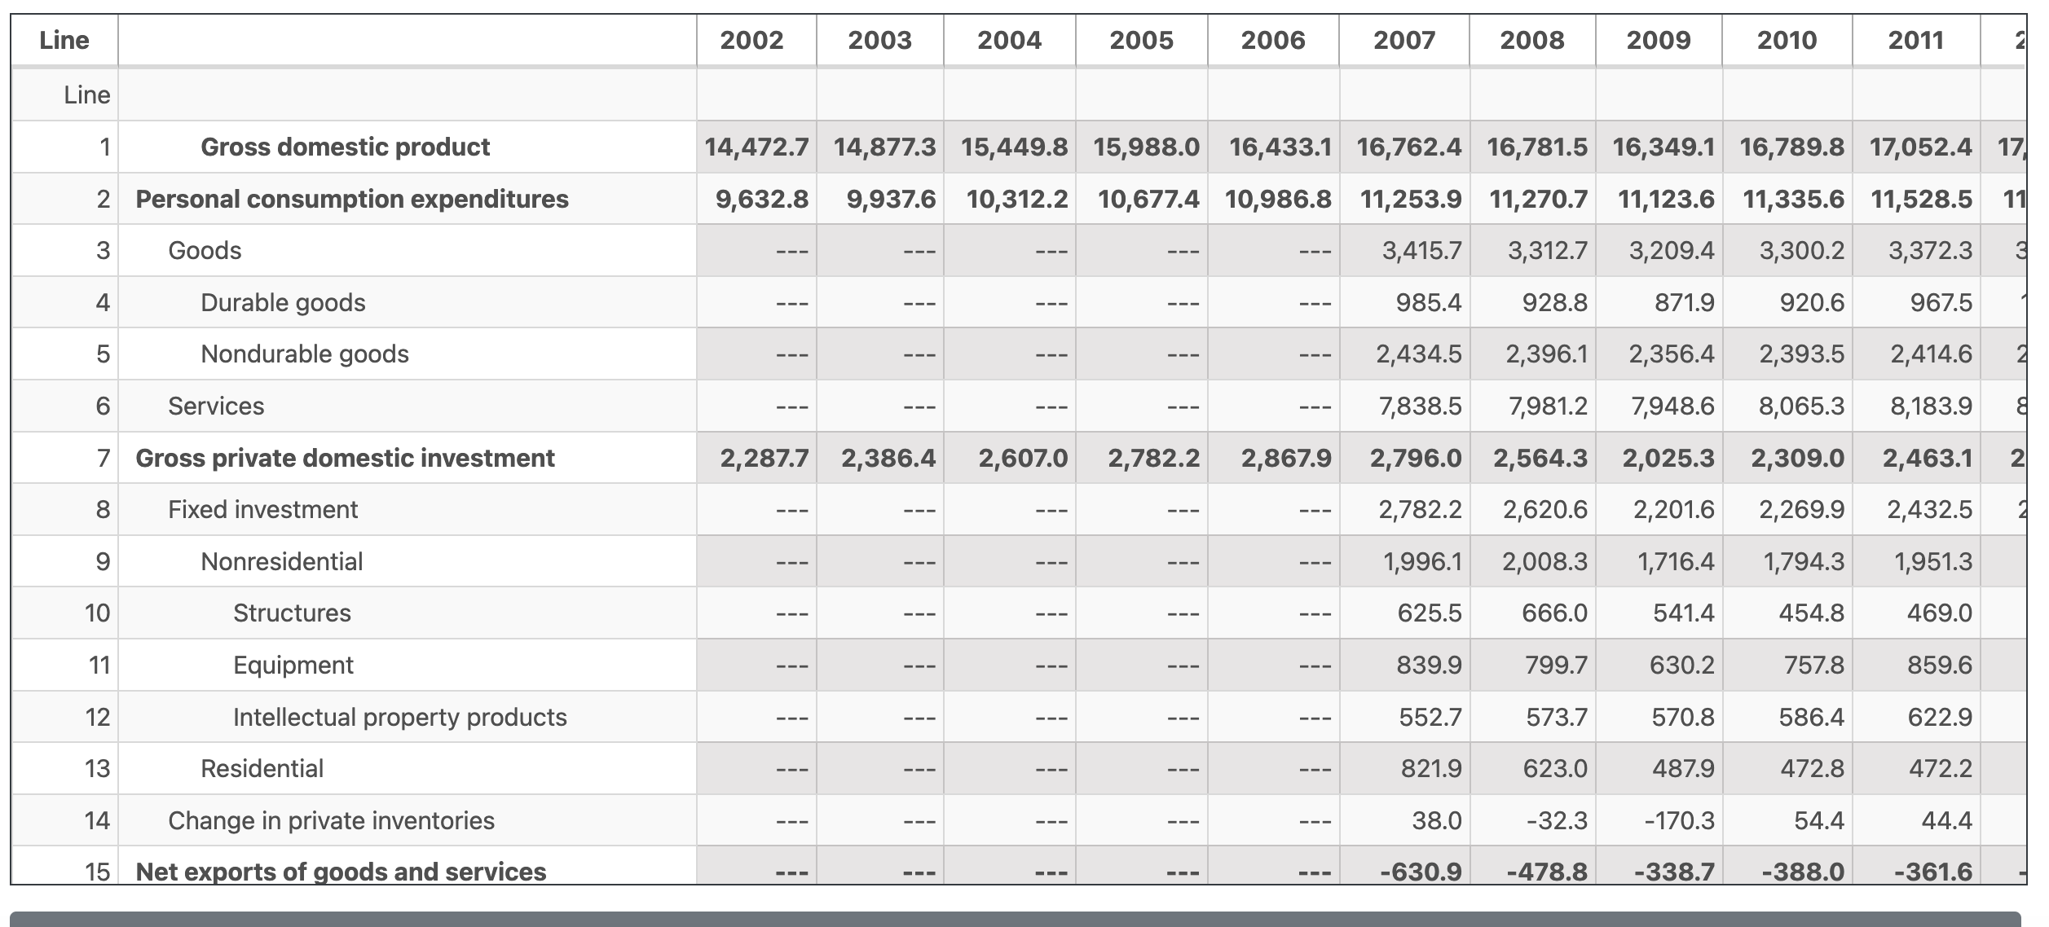Viewport: 2049px width, 927px height.
Task: Select the 2002 column header
Action: (750, 38)
